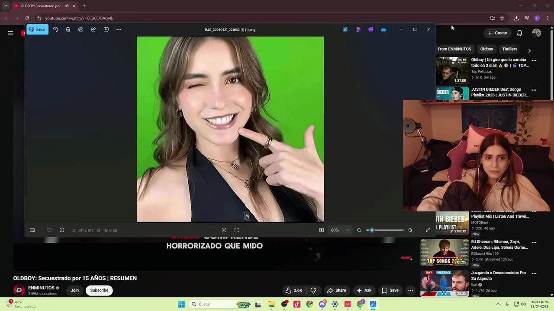Open YouTube account avatar menu
Viewport: 554px width, 311px height.
coord(536,33)
